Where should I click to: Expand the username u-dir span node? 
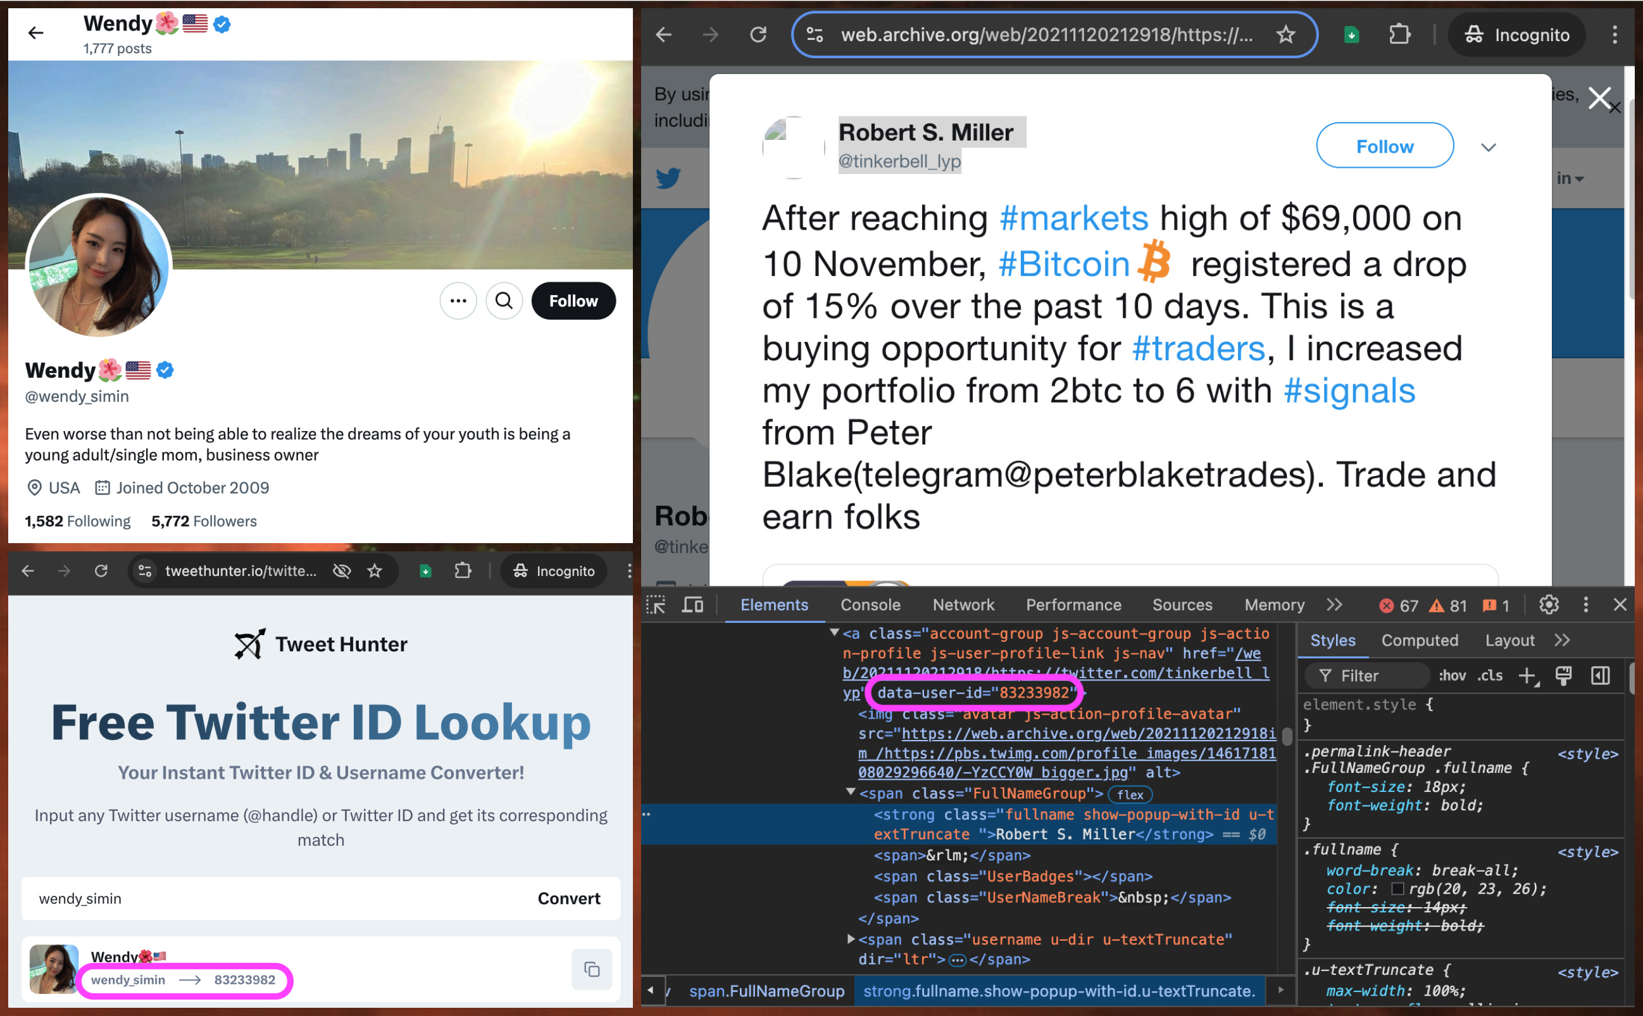851,939
